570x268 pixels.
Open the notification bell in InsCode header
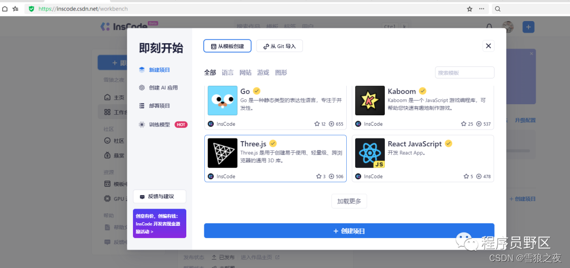coord(489,27)
